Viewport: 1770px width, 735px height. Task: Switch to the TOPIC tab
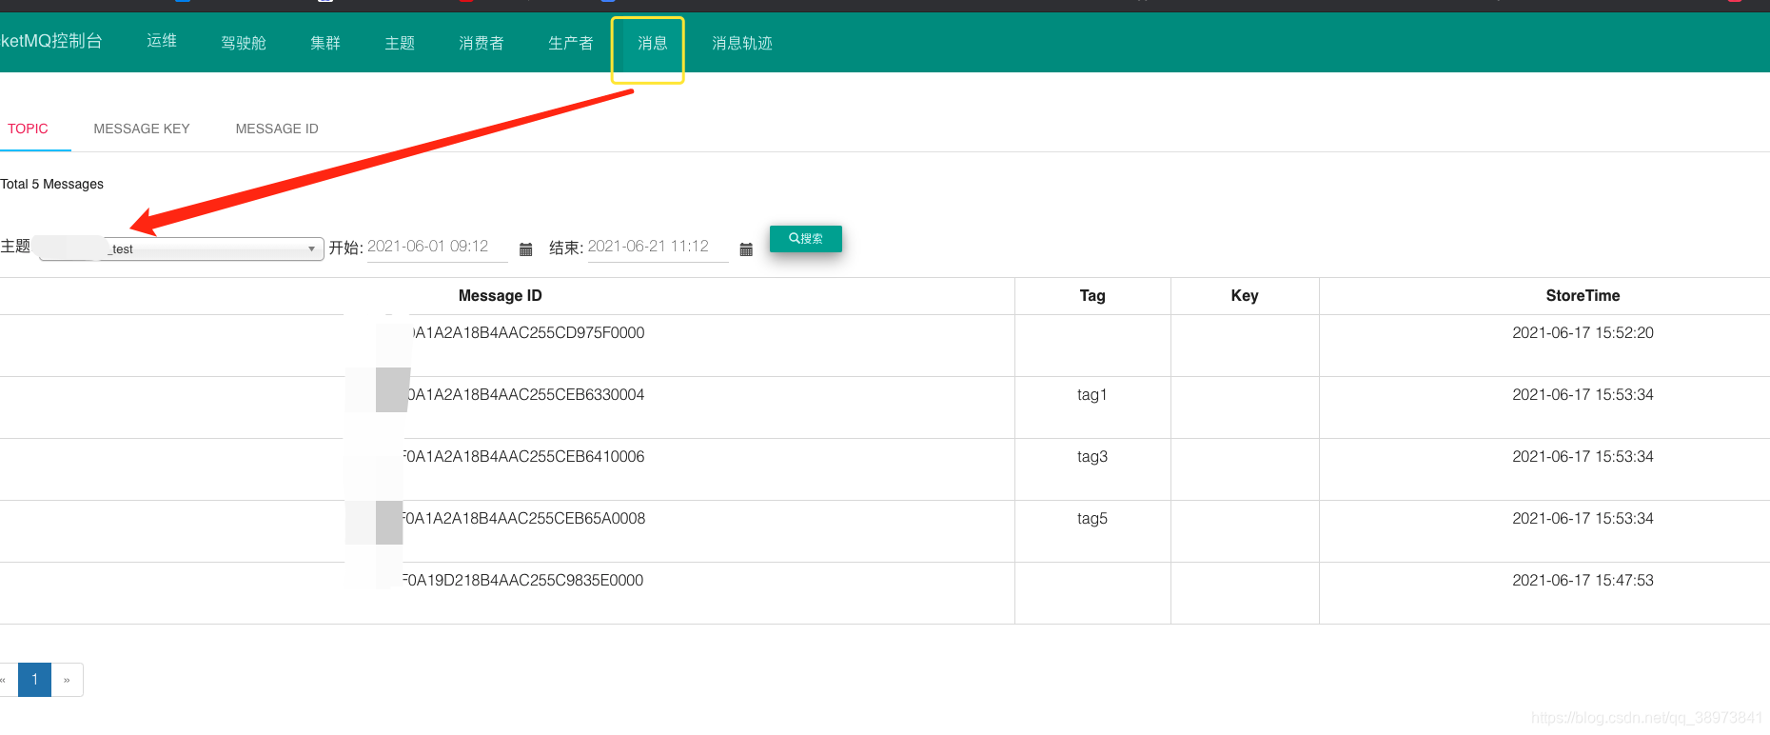28,129
